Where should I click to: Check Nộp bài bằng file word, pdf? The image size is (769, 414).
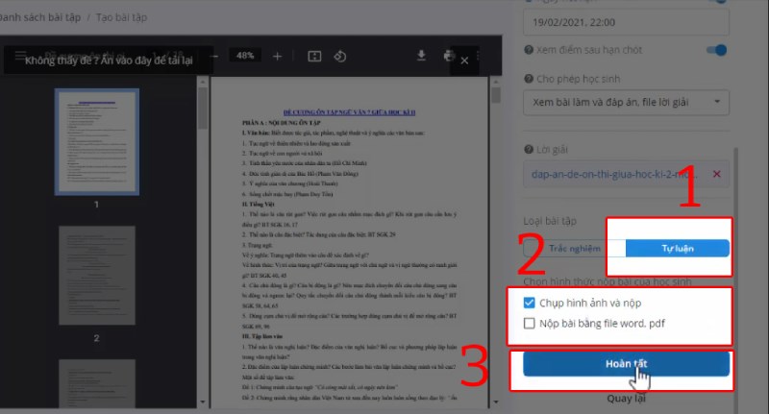pyautogui.click(x=530, y=324)
